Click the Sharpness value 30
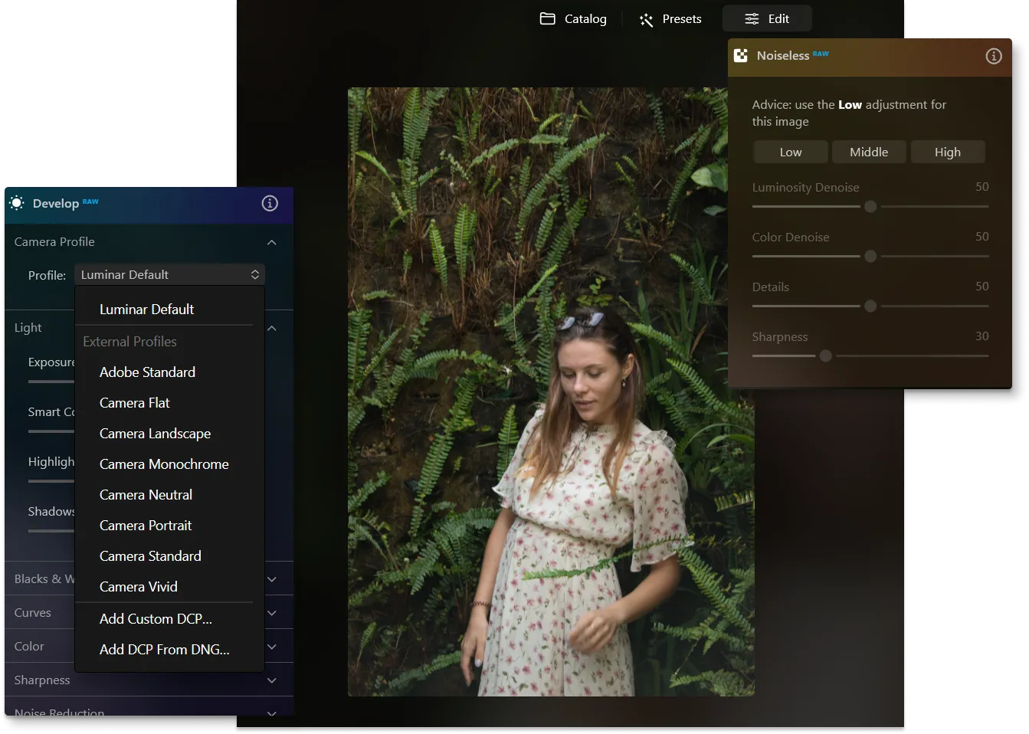Viewport: 1029px width, 734px height. tap(981, 336)
